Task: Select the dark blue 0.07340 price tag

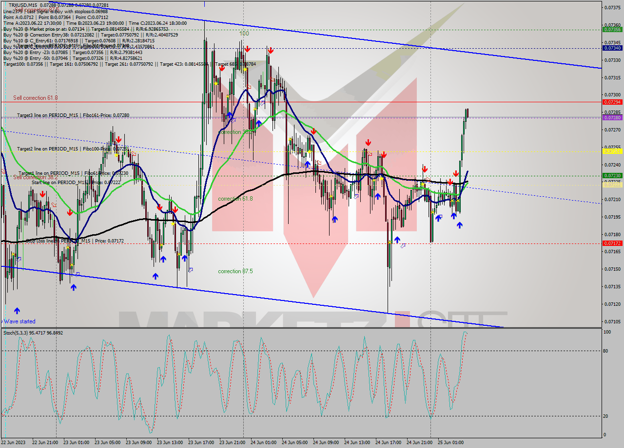Action: pyautogui.click(x=612, y=48)
